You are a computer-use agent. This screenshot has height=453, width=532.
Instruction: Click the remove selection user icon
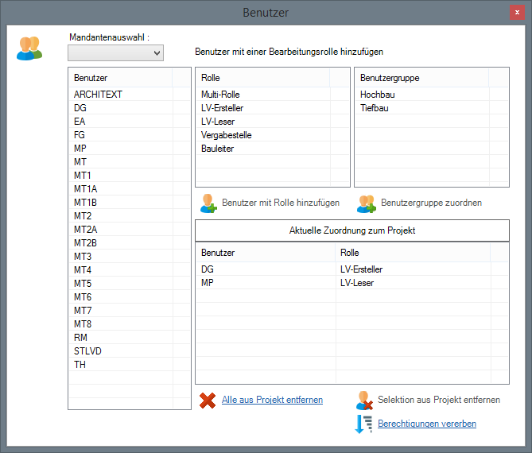(x=364, y=401)
